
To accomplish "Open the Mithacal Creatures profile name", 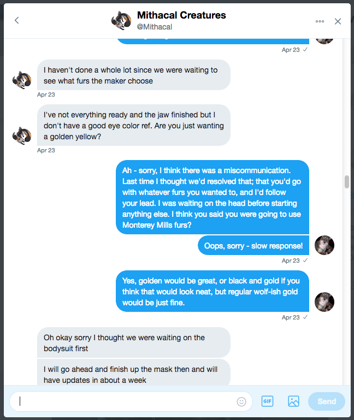I will (181, 15).
